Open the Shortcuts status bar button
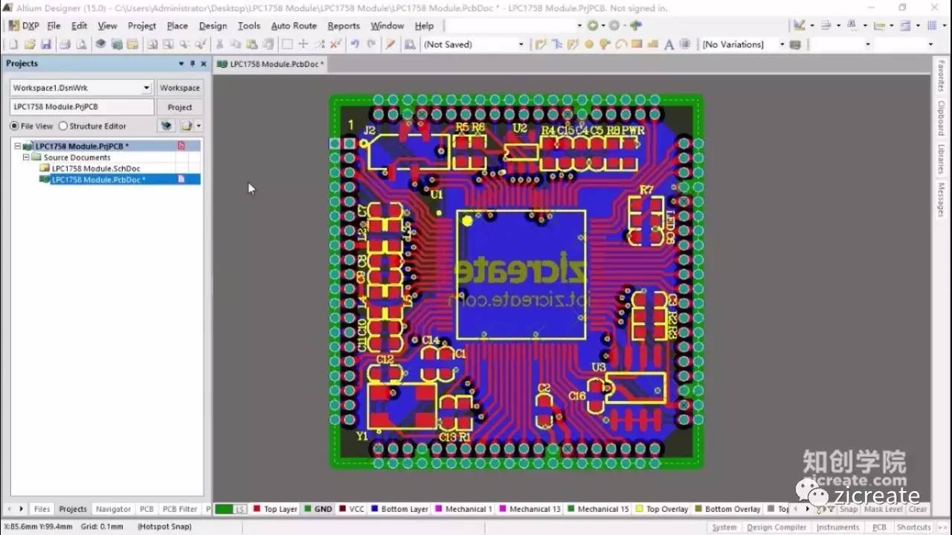This screenshot has height=535, width=952. click(913, 527)
